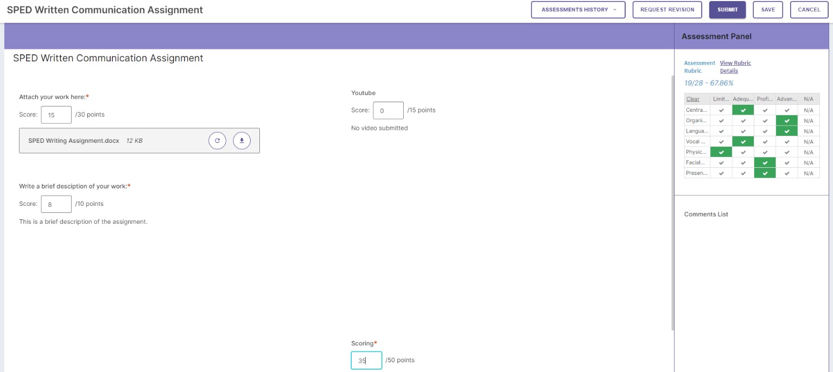Mark Organization row as Proficient

[x=765, y=121]
